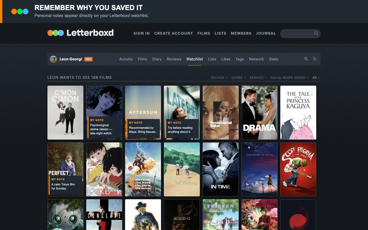Screen dimensions: 368x230
Task: Click Leon Georgi's avatar picture
Action: click(x=53, y=59)
